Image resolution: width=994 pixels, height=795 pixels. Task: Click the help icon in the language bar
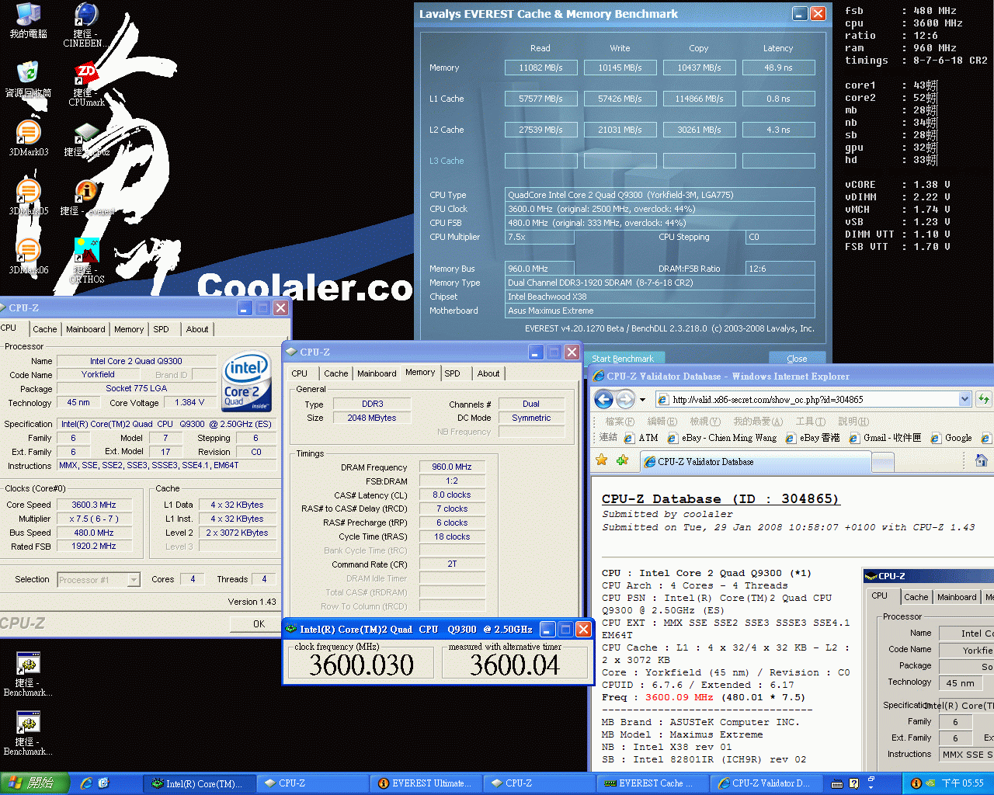point(854,783)
